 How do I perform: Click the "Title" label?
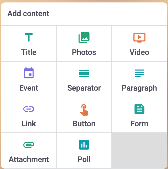click(29, 52)
